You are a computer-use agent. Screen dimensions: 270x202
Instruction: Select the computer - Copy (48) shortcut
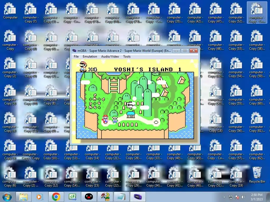(x=216, y=40)
